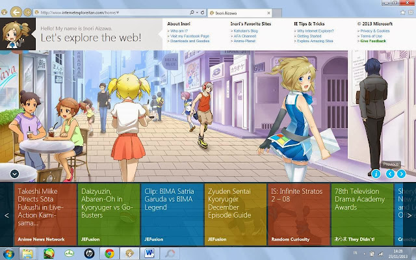The image size is (416, 260).
Task: Open the green oval logo taskbar icon
Action: click(x=69, y=253)
